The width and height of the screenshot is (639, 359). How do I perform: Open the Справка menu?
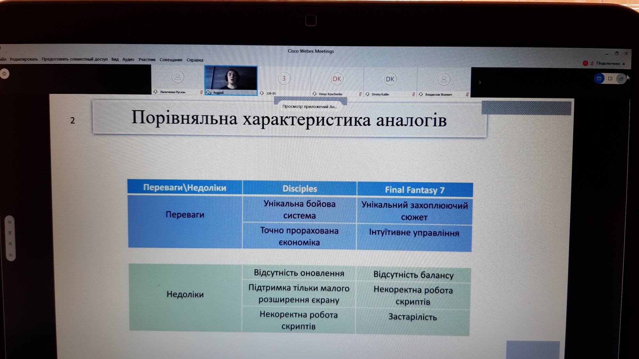(x=195, y=60)
